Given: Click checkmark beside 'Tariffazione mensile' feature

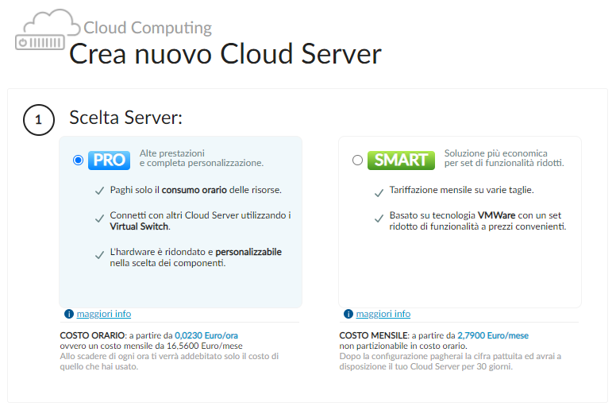Looking at the screenshot, I should click(379, 191).
